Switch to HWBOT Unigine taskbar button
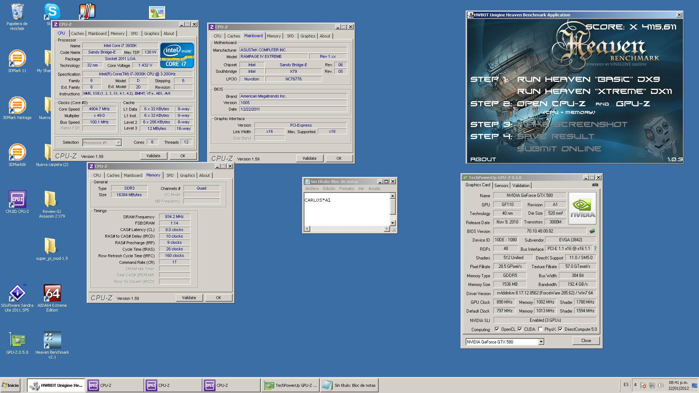Image resolution: width=699 pixels, height=393 pixels. [56, 385]
